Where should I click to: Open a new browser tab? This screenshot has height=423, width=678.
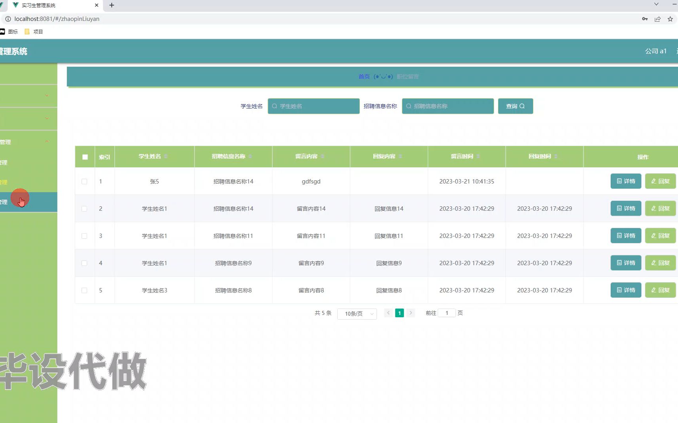(x=111, y=5)
